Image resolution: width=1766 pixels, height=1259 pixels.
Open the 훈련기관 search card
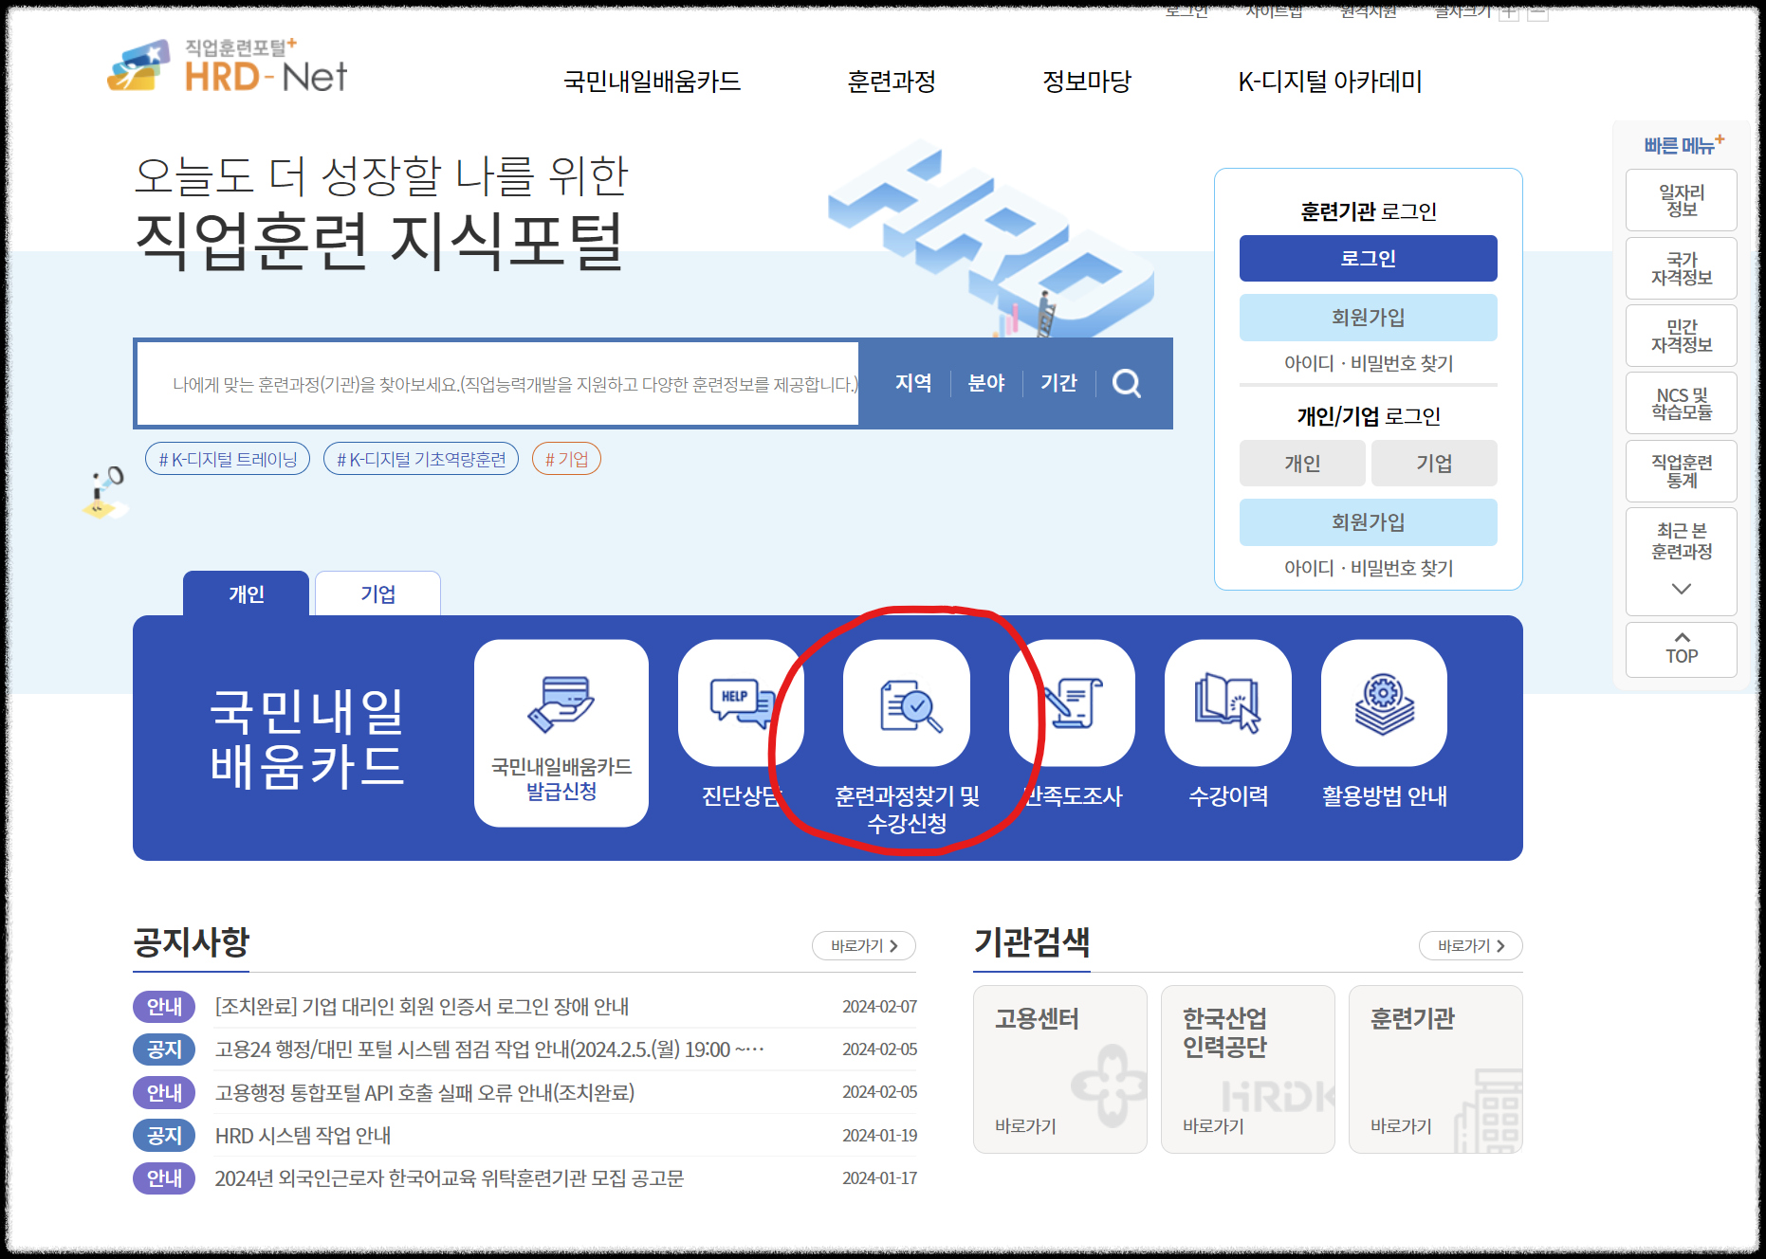coord(1436,1069)
